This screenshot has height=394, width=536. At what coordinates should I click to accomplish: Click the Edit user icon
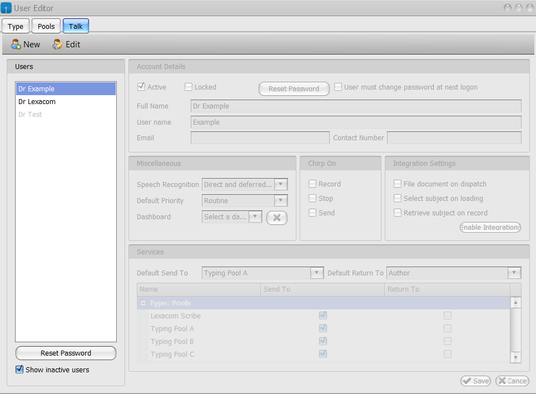(x=57, y=45)
